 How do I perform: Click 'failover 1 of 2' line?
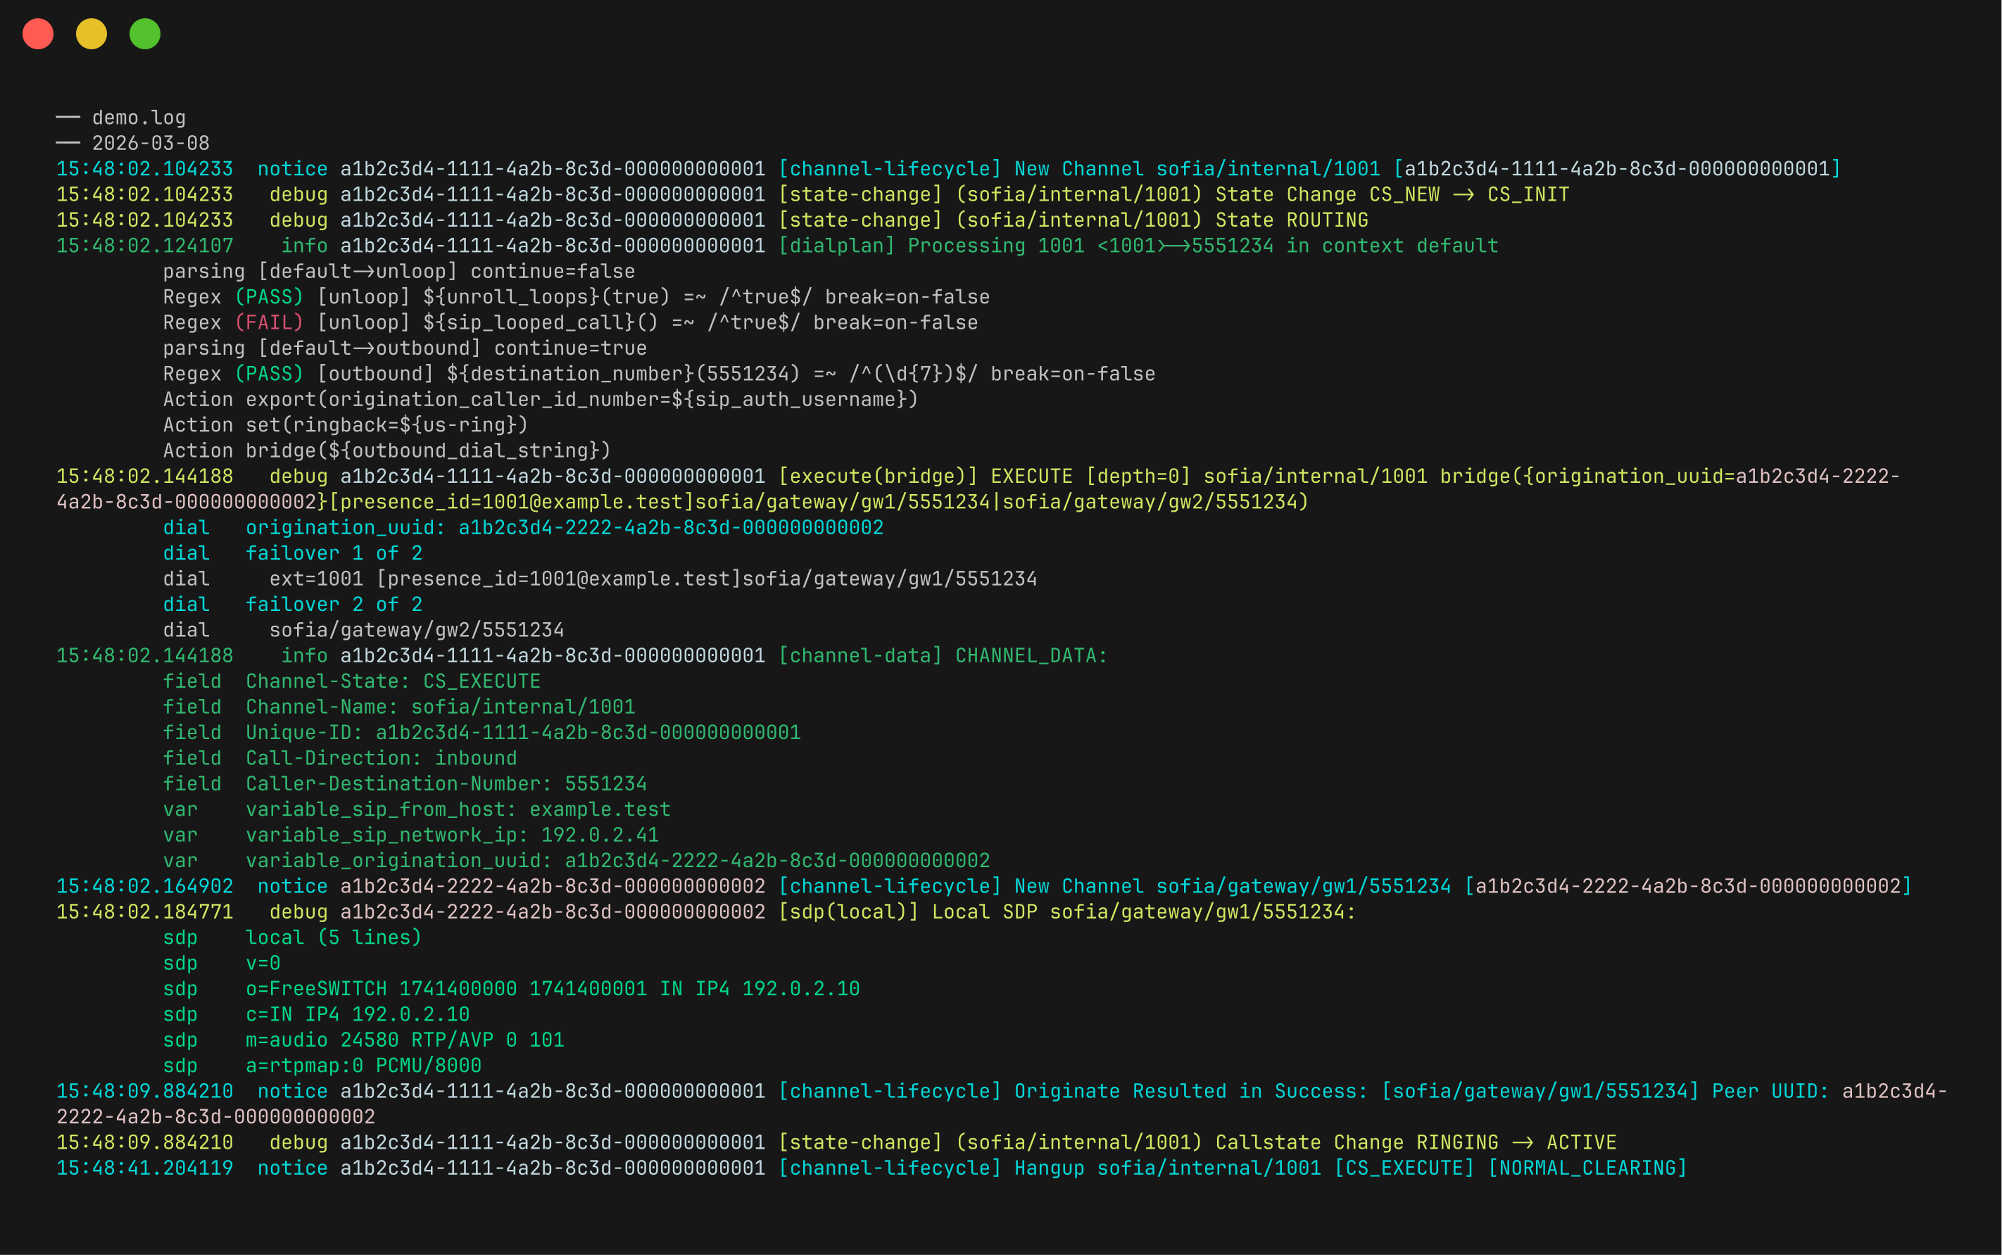(292, 554)
